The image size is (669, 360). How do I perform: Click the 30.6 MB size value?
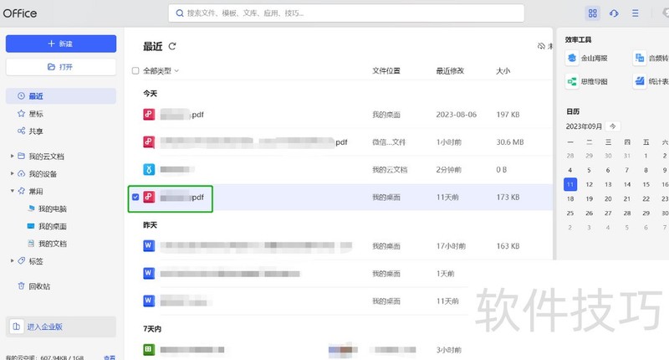[x=510, y=142]
